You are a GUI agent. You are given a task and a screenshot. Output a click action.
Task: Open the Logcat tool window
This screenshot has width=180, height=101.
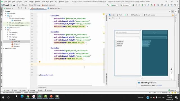32,90
